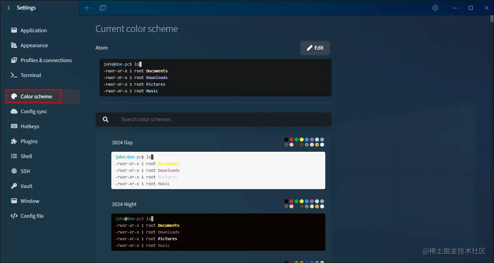Click the Shell list icon
This screenshot has height=263, width=494.
[14, 156]
